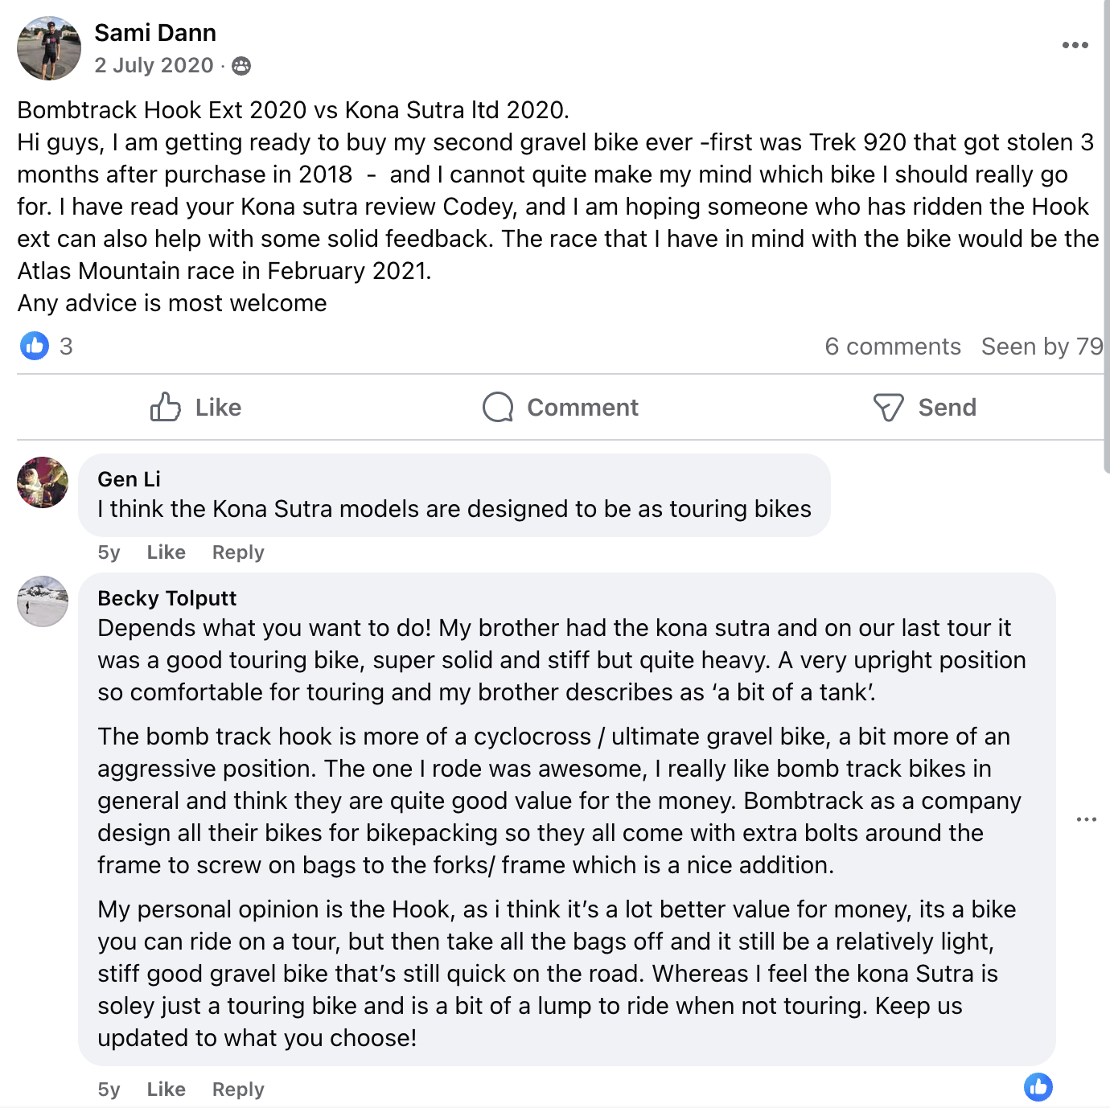
Task: Open options menu for Becky Tolputt's comment
Action: (x=1086, y=819)
